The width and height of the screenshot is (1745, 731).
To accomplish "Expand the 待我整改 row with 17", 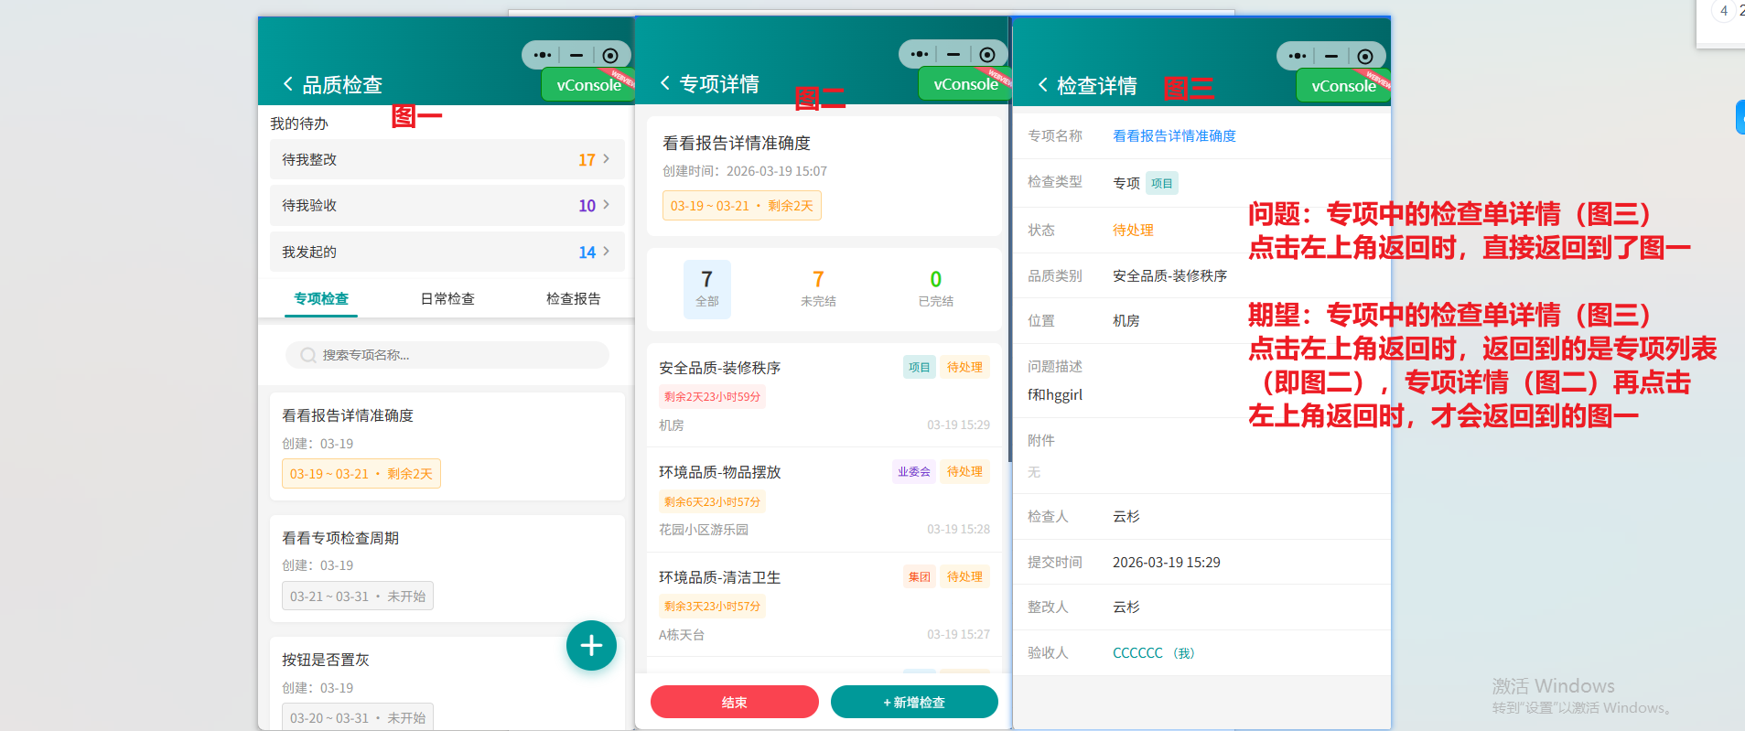I will point(447,159).
